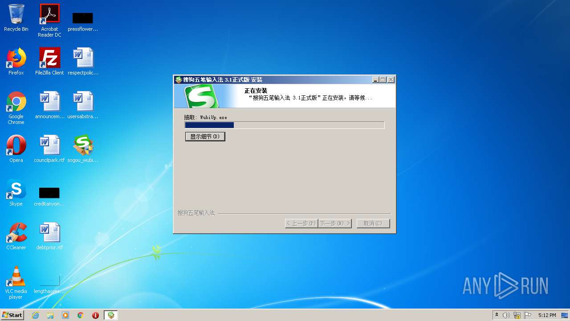Select the sogou_wubi installer icon
The image size is (570, 321).
[x=83, y=149]
